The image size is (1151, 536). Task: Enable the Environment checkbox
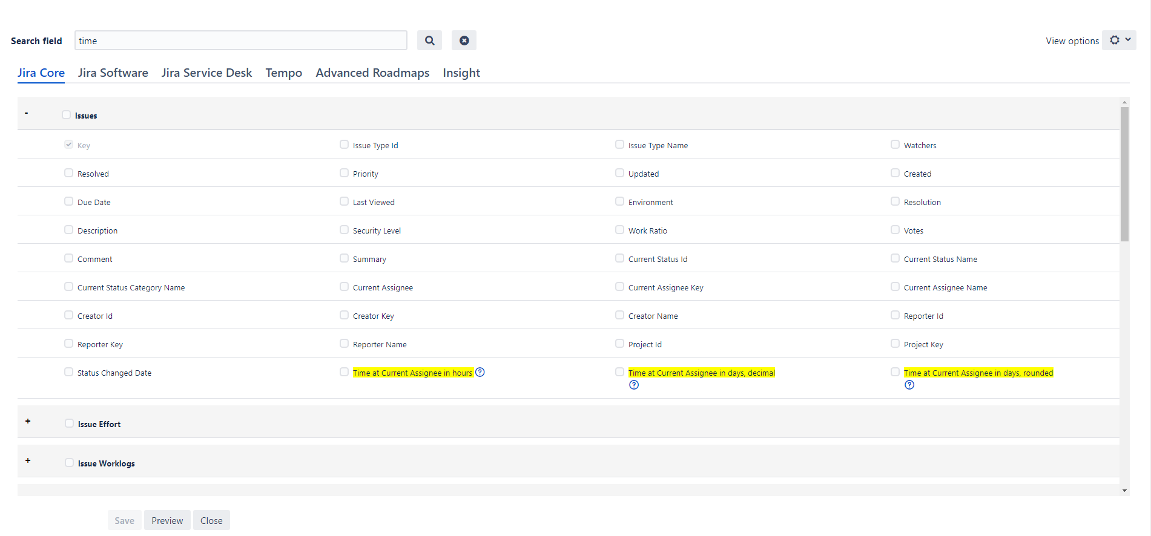click(x=620, y=201)
